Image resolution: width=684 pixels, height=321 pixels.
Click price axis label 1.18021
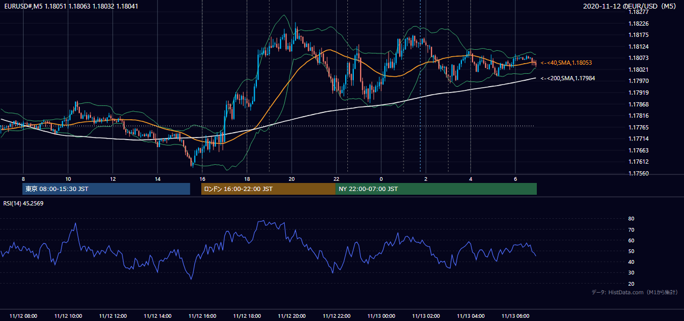(639, 70)
